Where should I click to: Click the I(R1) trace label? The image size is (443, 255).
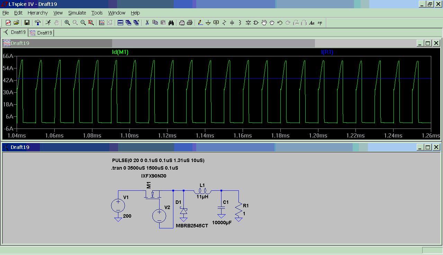click(327, 52)
